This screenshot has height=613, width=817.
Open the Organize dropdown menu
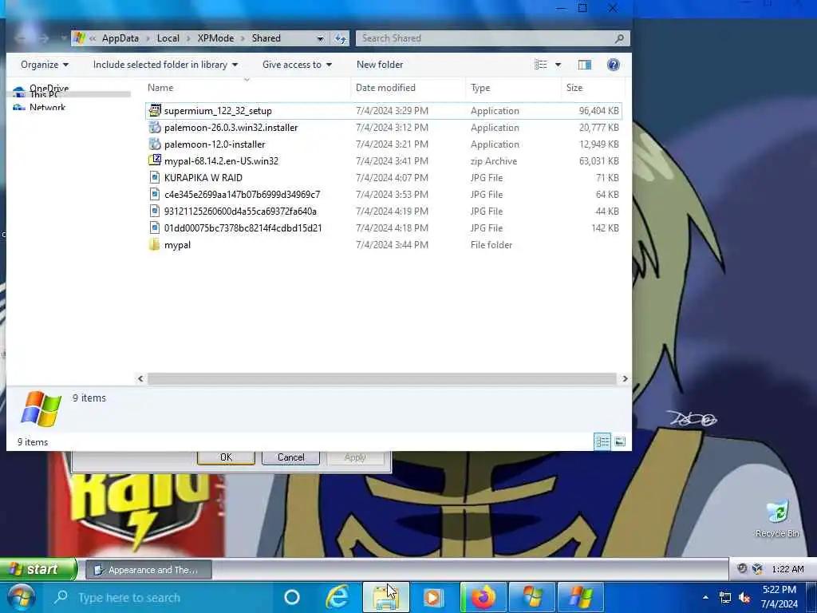coord(45,65)
